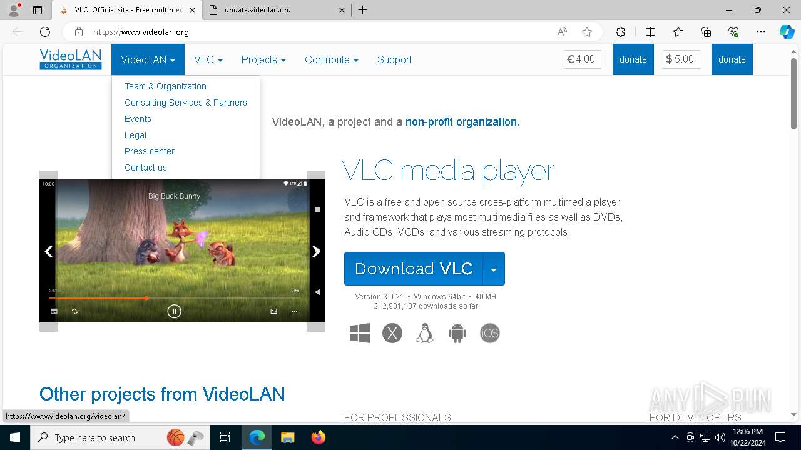This screenshot has height=450, width=801.
Task: Edit the dollar donation amount field
Action: click(681, 59)
